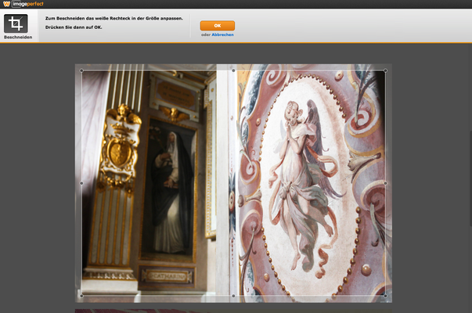Select the bottom-center crop handle
472x313 pixels.
tap(233, 296)
